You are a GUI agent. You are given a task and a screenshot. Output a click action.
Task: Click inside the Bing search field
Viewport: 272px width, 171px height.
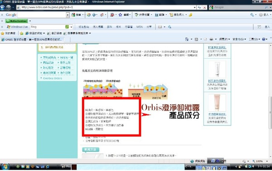48,27
